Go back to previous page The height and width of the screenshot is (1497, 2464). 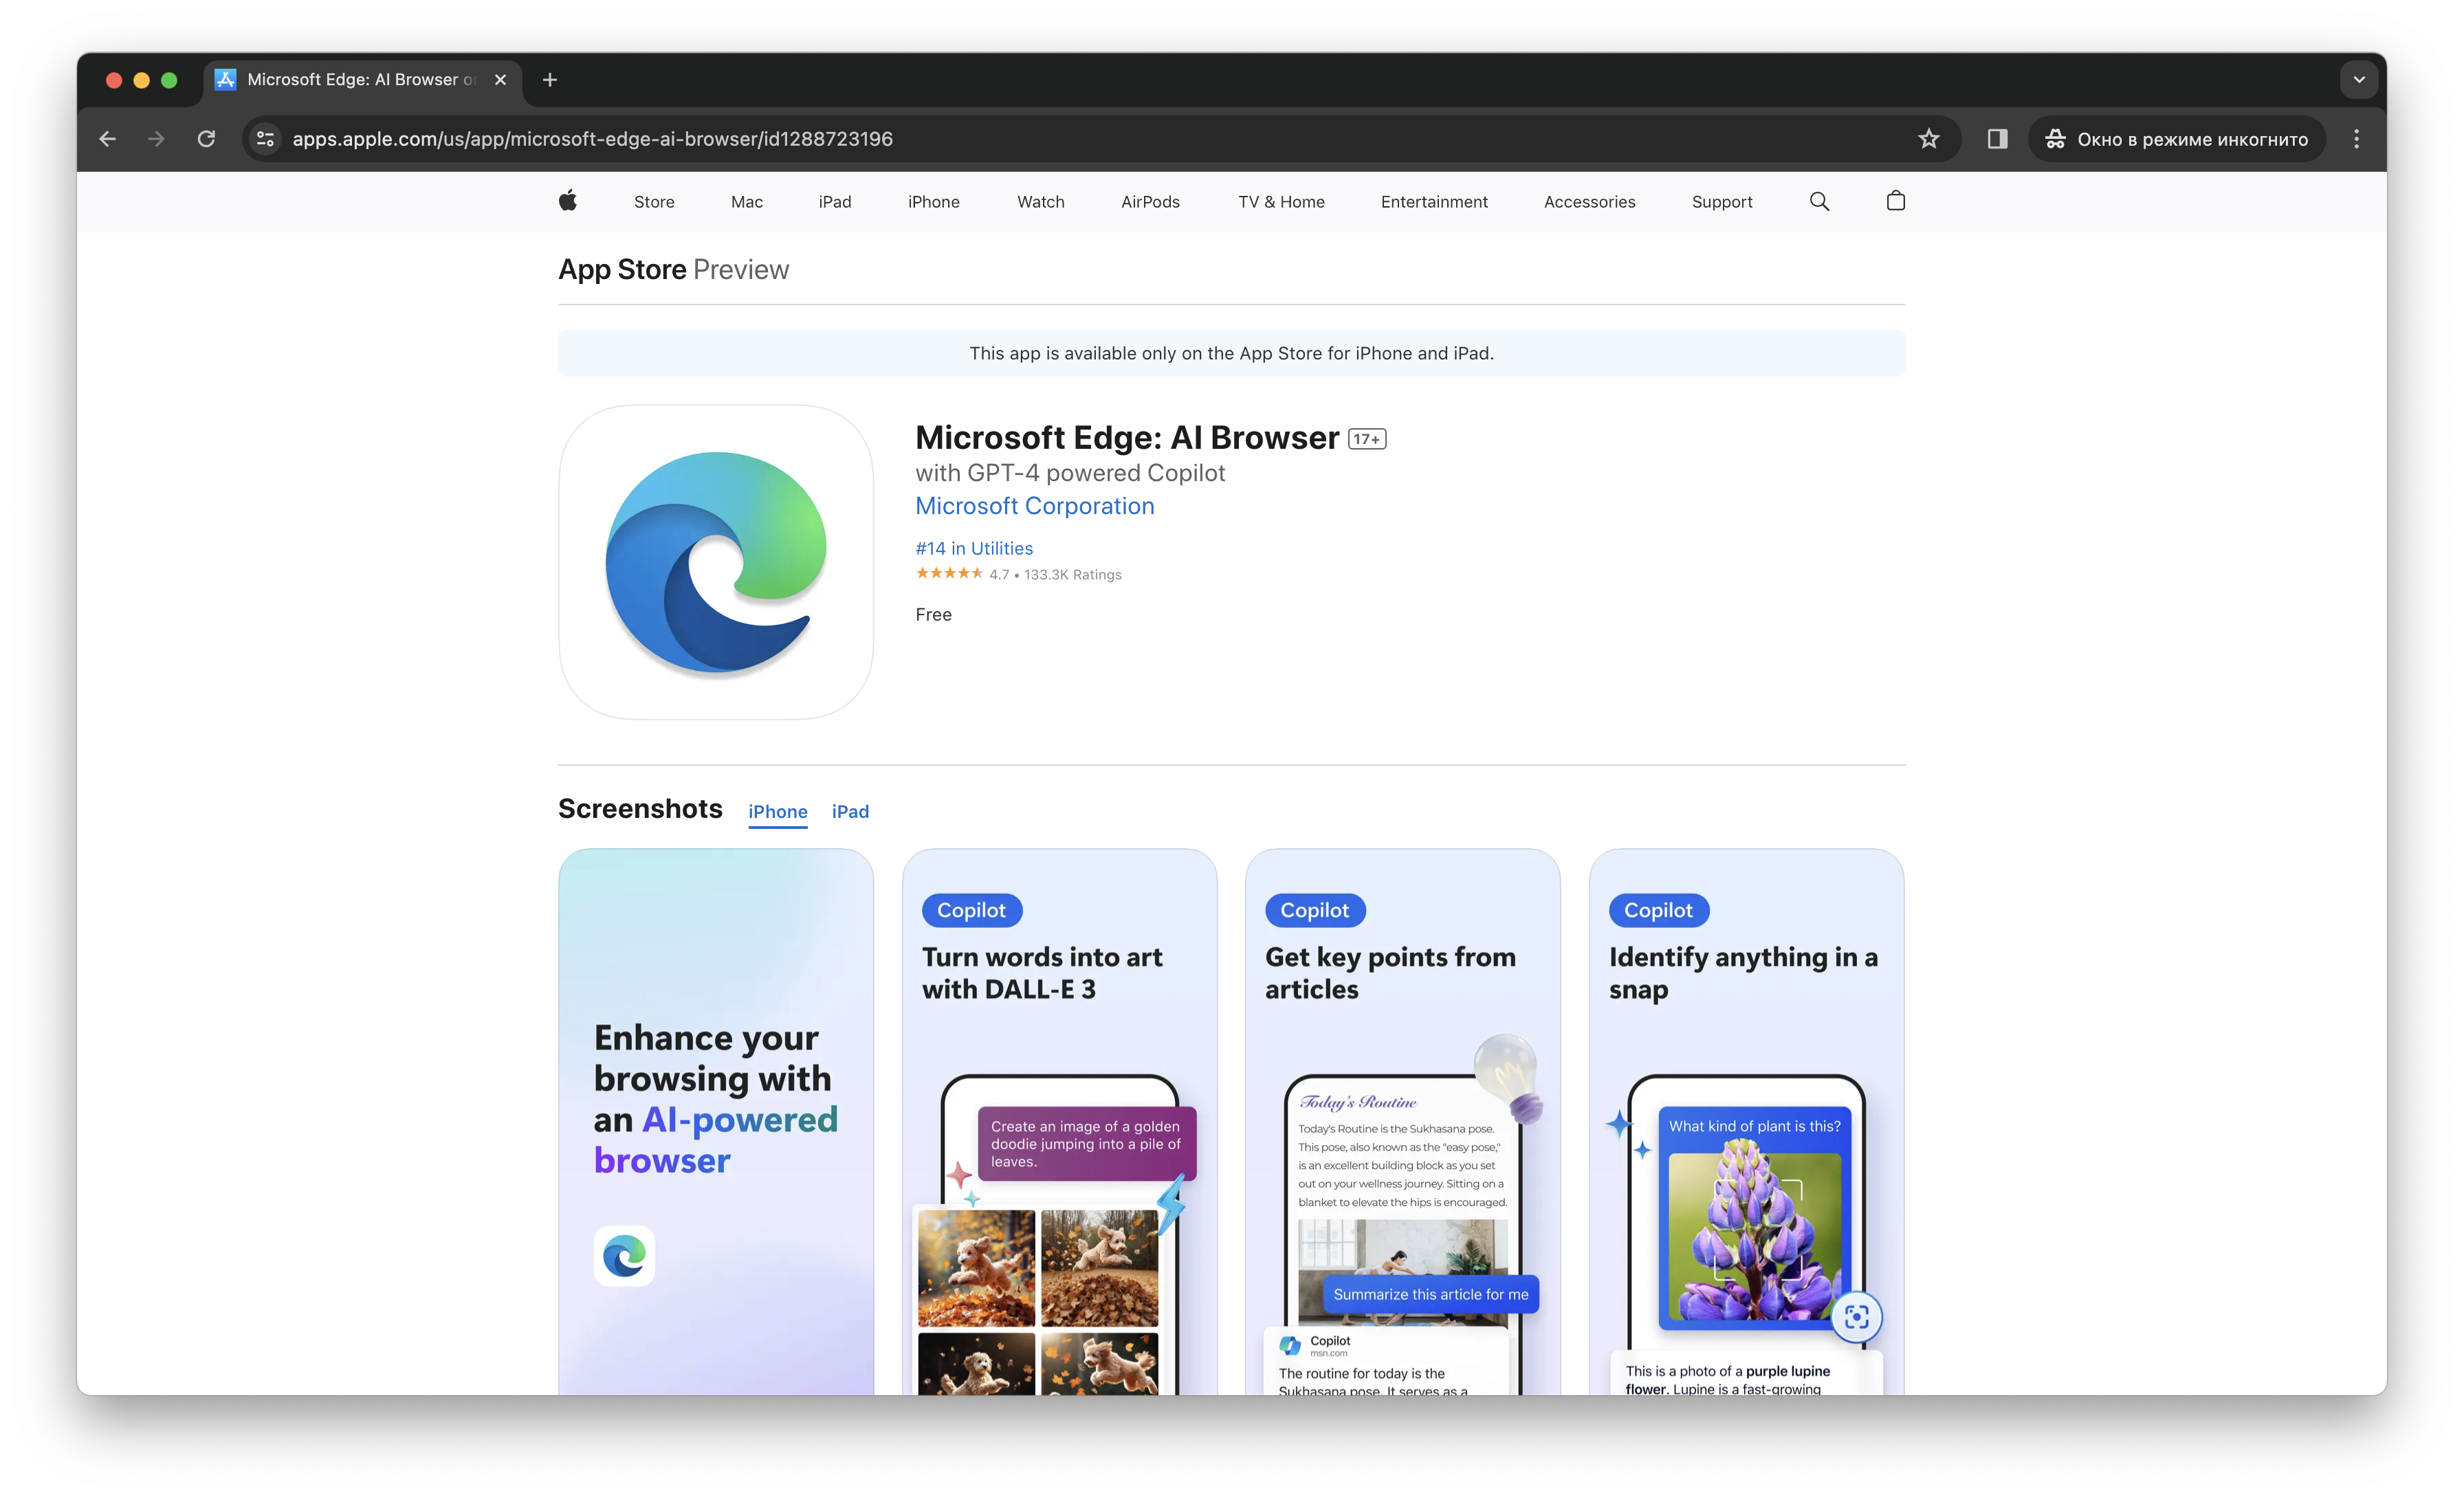[108, 139]
